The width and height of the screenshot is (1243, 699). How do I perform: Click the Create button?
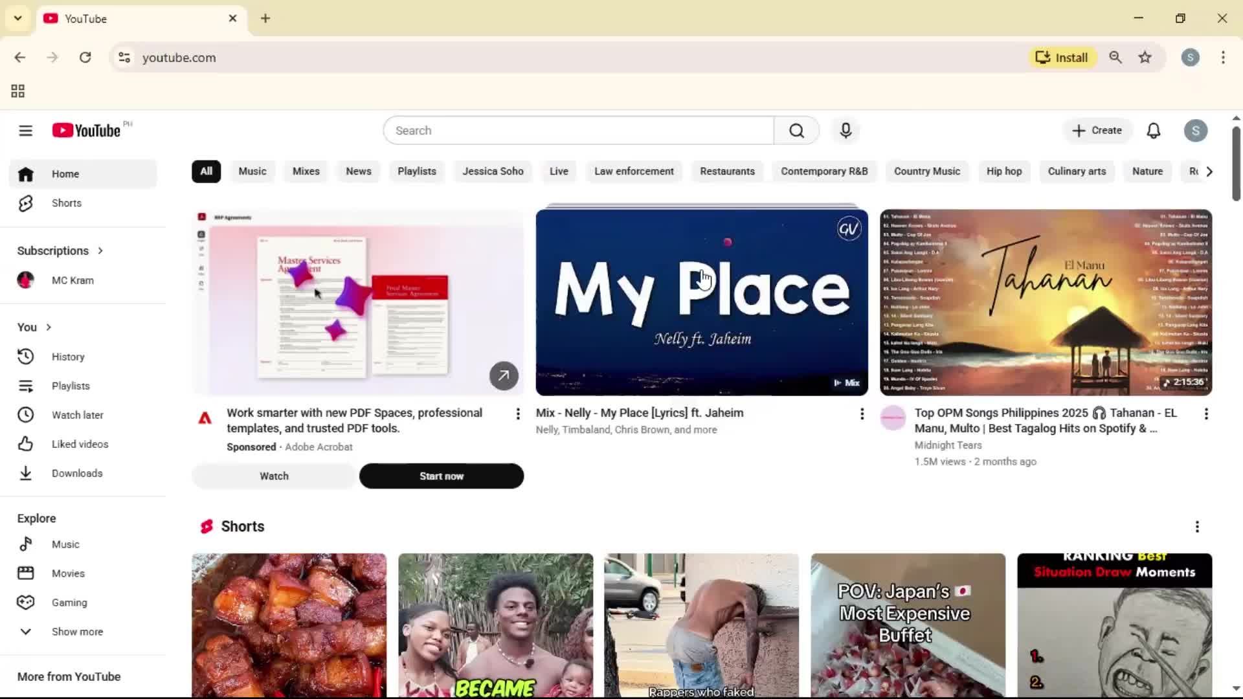pos(1097,130)
